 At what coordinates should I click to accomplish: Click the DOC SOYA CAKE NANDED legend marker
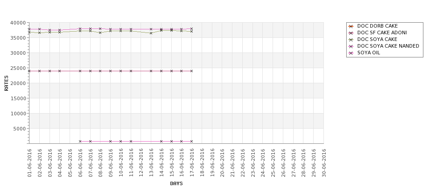point(351,46)
